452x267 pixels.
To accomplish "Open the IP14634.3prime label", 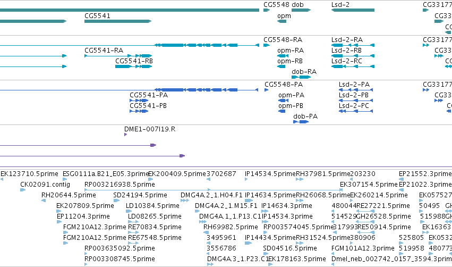I will (x=287, y=206).
